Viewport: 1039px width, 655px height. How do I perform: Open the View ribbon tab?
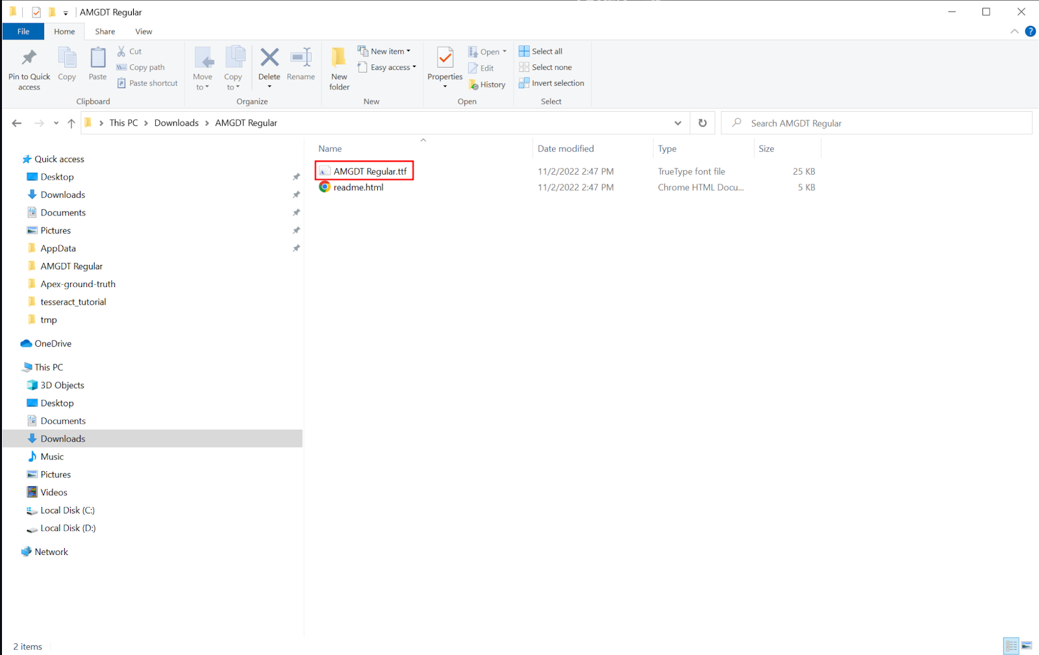pos(144,31)
